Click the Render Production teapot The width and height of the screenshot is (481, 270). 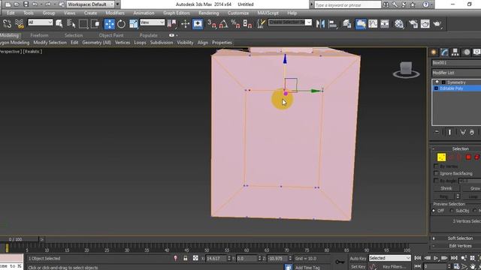click(x=437, y=24)
